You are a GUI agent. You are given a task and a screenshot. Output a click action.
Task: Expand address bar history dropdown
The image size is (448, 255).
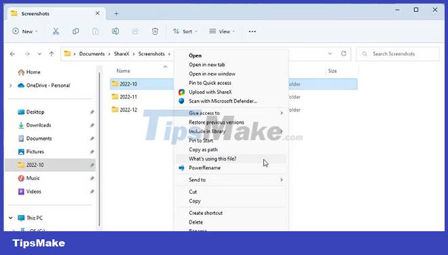pos(330,54)
